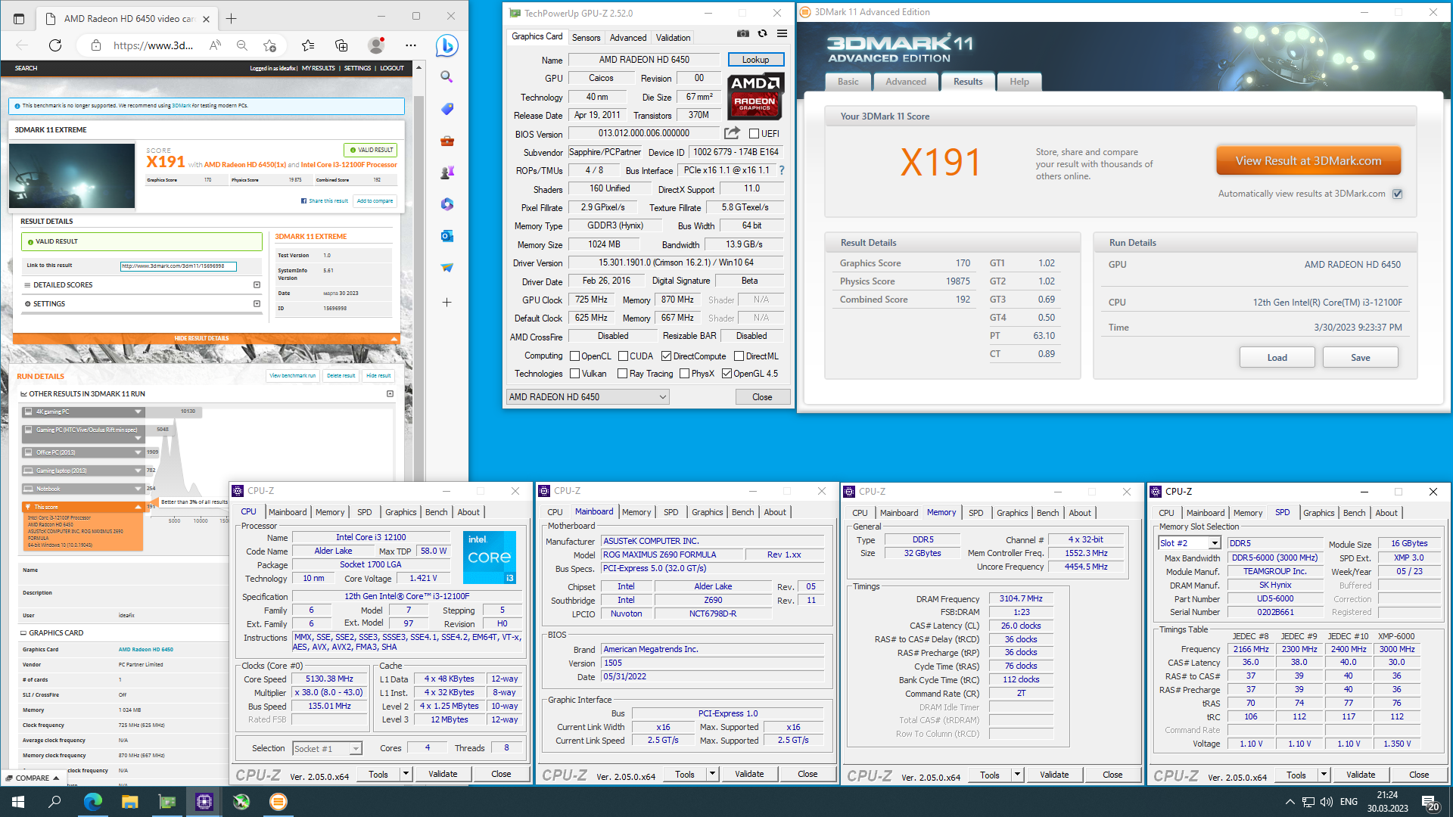
Task: Take a GPU-Z screenshot with the camera icon
Action: click(743, 33)
